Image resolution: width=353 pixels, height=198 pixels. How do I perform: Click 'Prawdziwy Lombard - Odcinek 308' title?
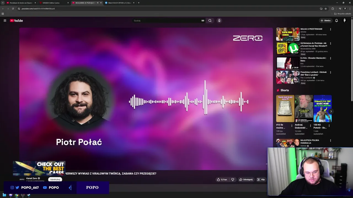(x=314, y=73)
